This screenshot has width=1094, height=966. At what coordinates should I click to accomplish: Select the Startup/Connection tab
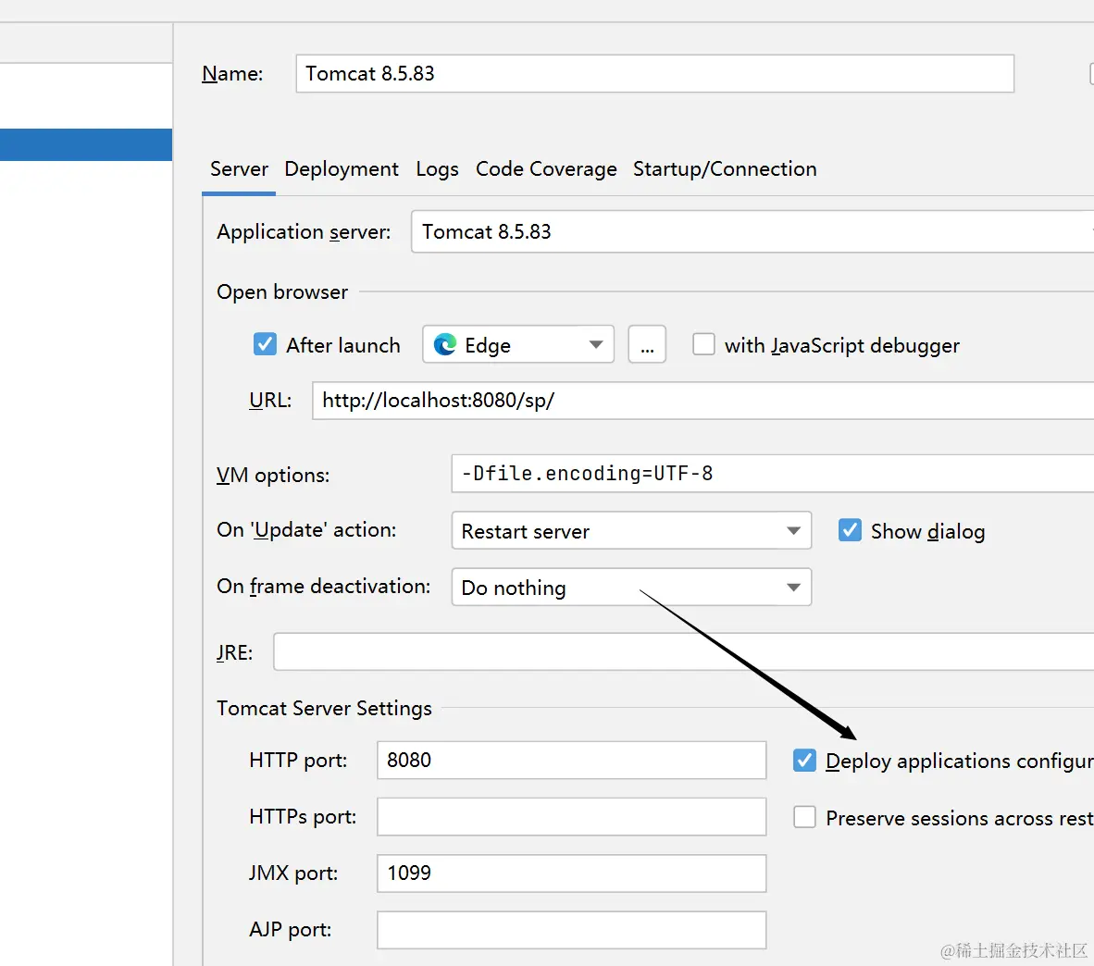[x=724, y=168]
